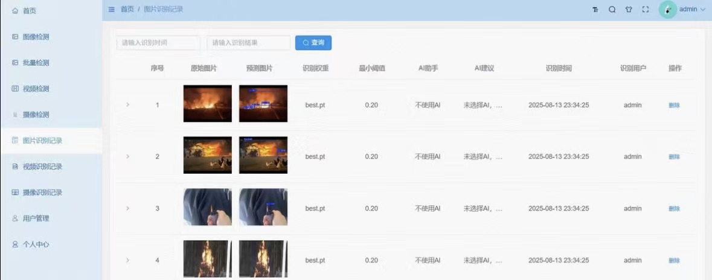Click admin user cell in row 2
The width and height of the screenshot is (712, 280).
[632, 156]
